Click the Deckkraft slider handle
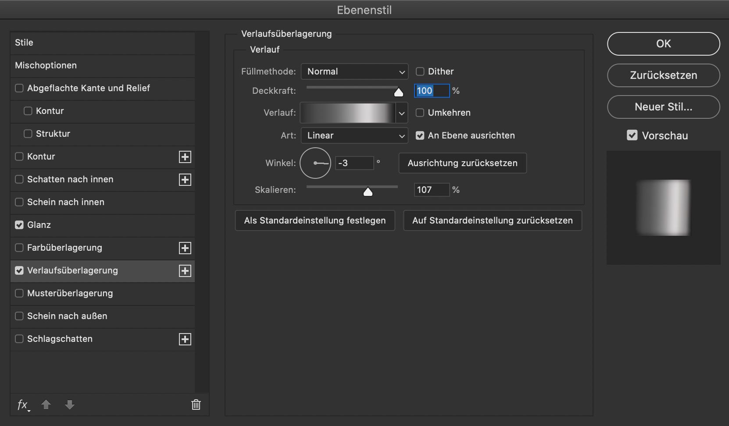Viewport: 729px width, 426px height. (398, 92)
